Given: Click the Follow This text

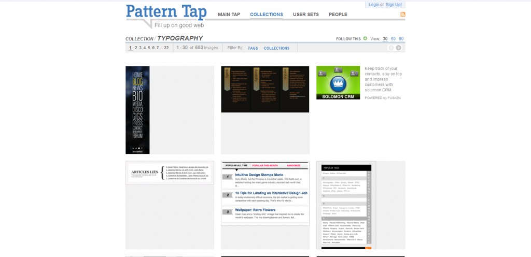Looking at the screenshot, I should (x=348, y=39).
